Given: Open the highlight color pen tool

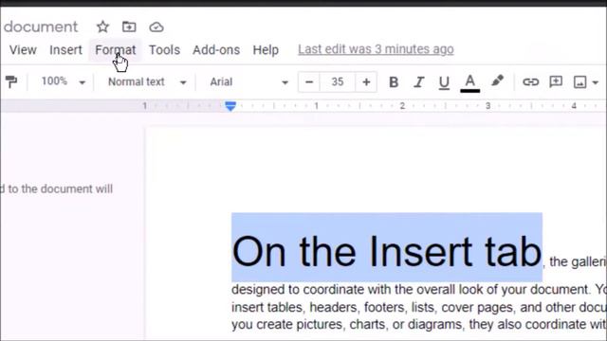Looking at the screenshot, I should 497,81.
